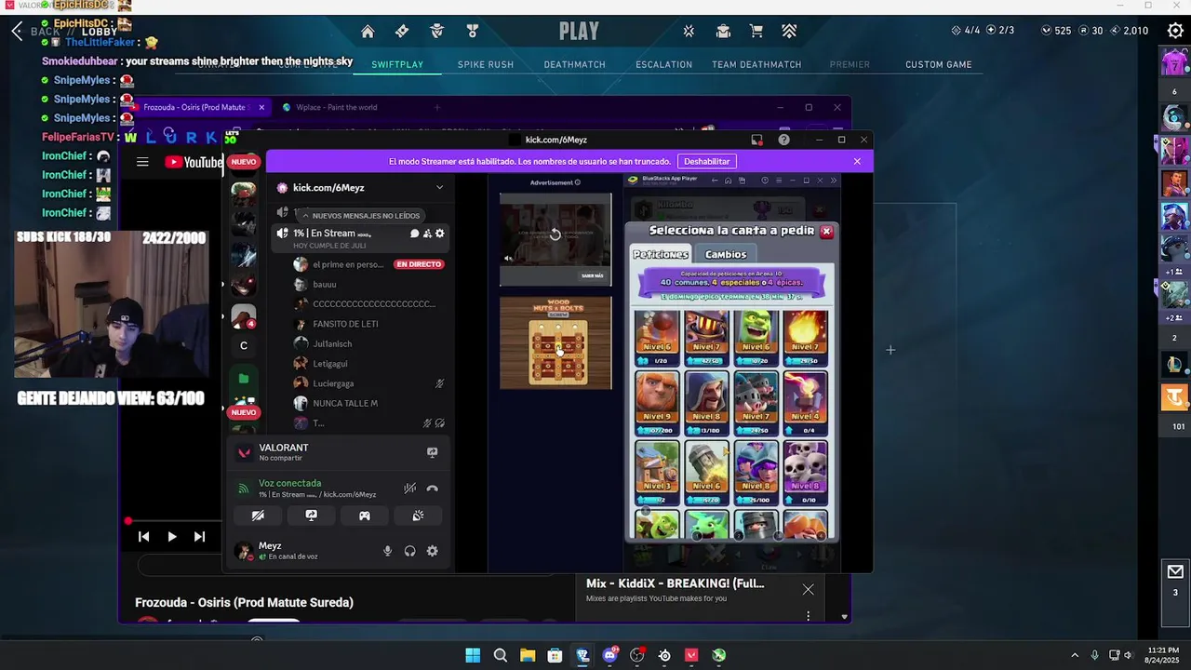Open Discord soundboard button
Image resolution: width=1191 pixels, height=670 pixels.
tap(418, 516)
